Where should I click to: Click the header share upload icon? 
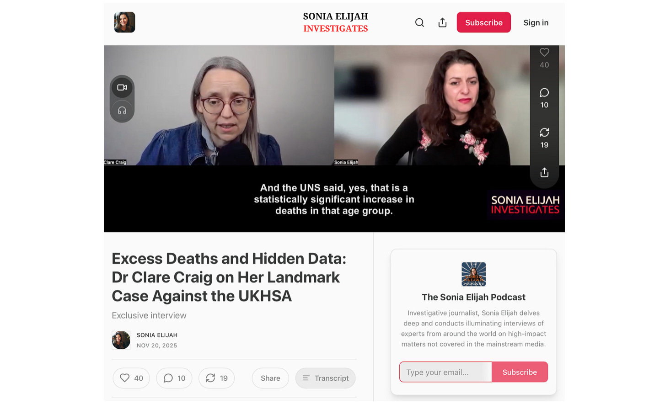pyautogui.click(x=442, y=22)
